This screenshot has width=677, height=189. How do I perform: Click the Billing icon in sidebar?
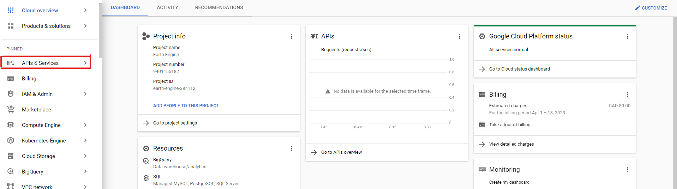coord(11,79)
